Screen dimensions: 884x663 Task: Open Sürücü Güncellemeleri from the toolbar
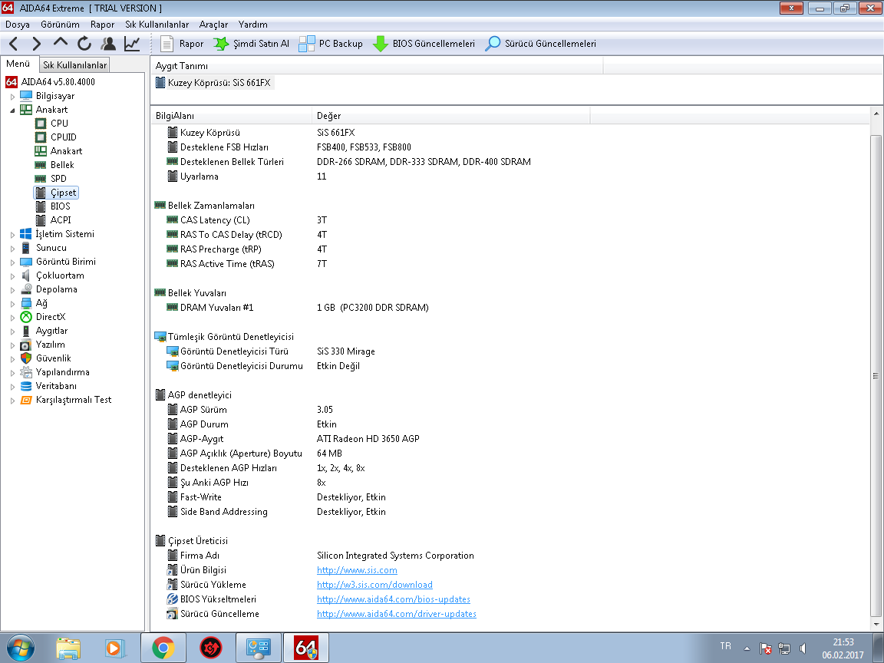pos(541,44)
